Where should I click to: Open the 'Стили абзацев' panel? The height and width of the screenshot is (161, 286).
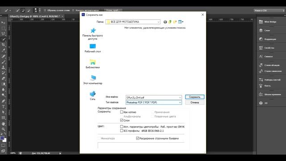[269, 65]
